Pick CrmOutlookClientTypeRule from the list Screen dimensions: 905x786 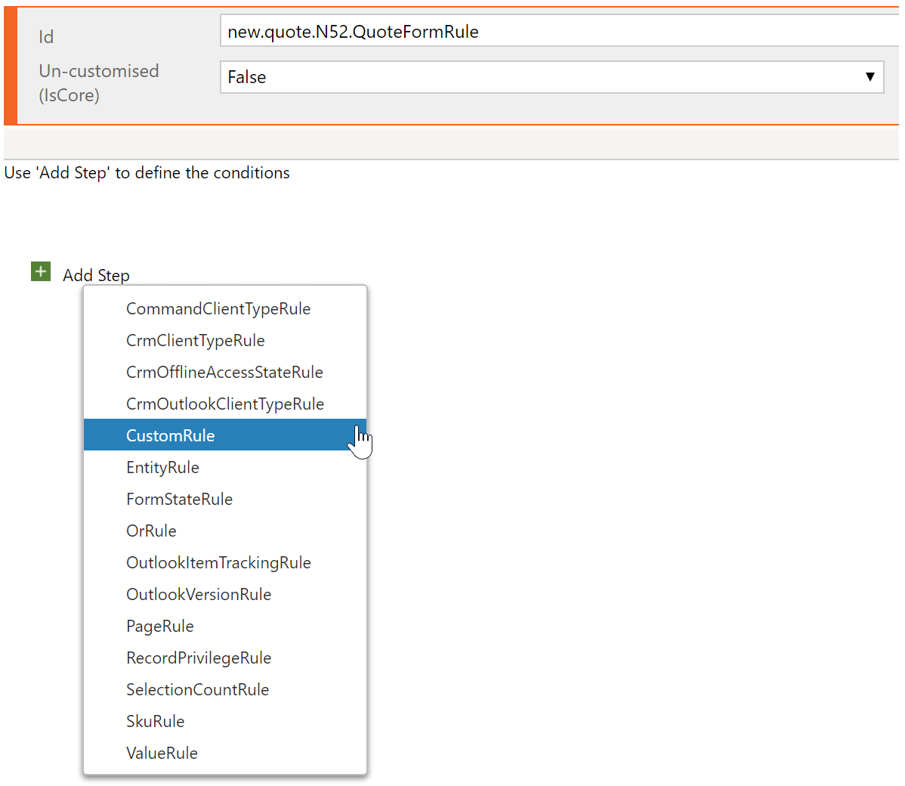coord(225,404)
